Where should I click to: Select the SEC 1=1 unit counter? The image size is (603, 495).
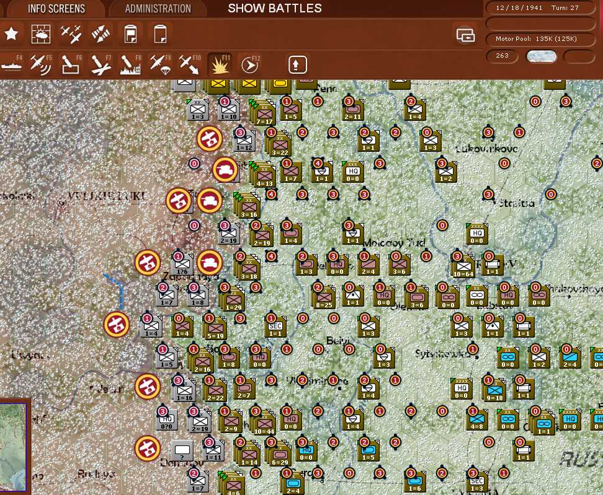click(x=275, y=326)
